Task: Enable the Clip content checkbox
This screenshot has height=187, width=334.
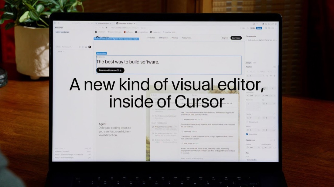Action: [247, 122]
